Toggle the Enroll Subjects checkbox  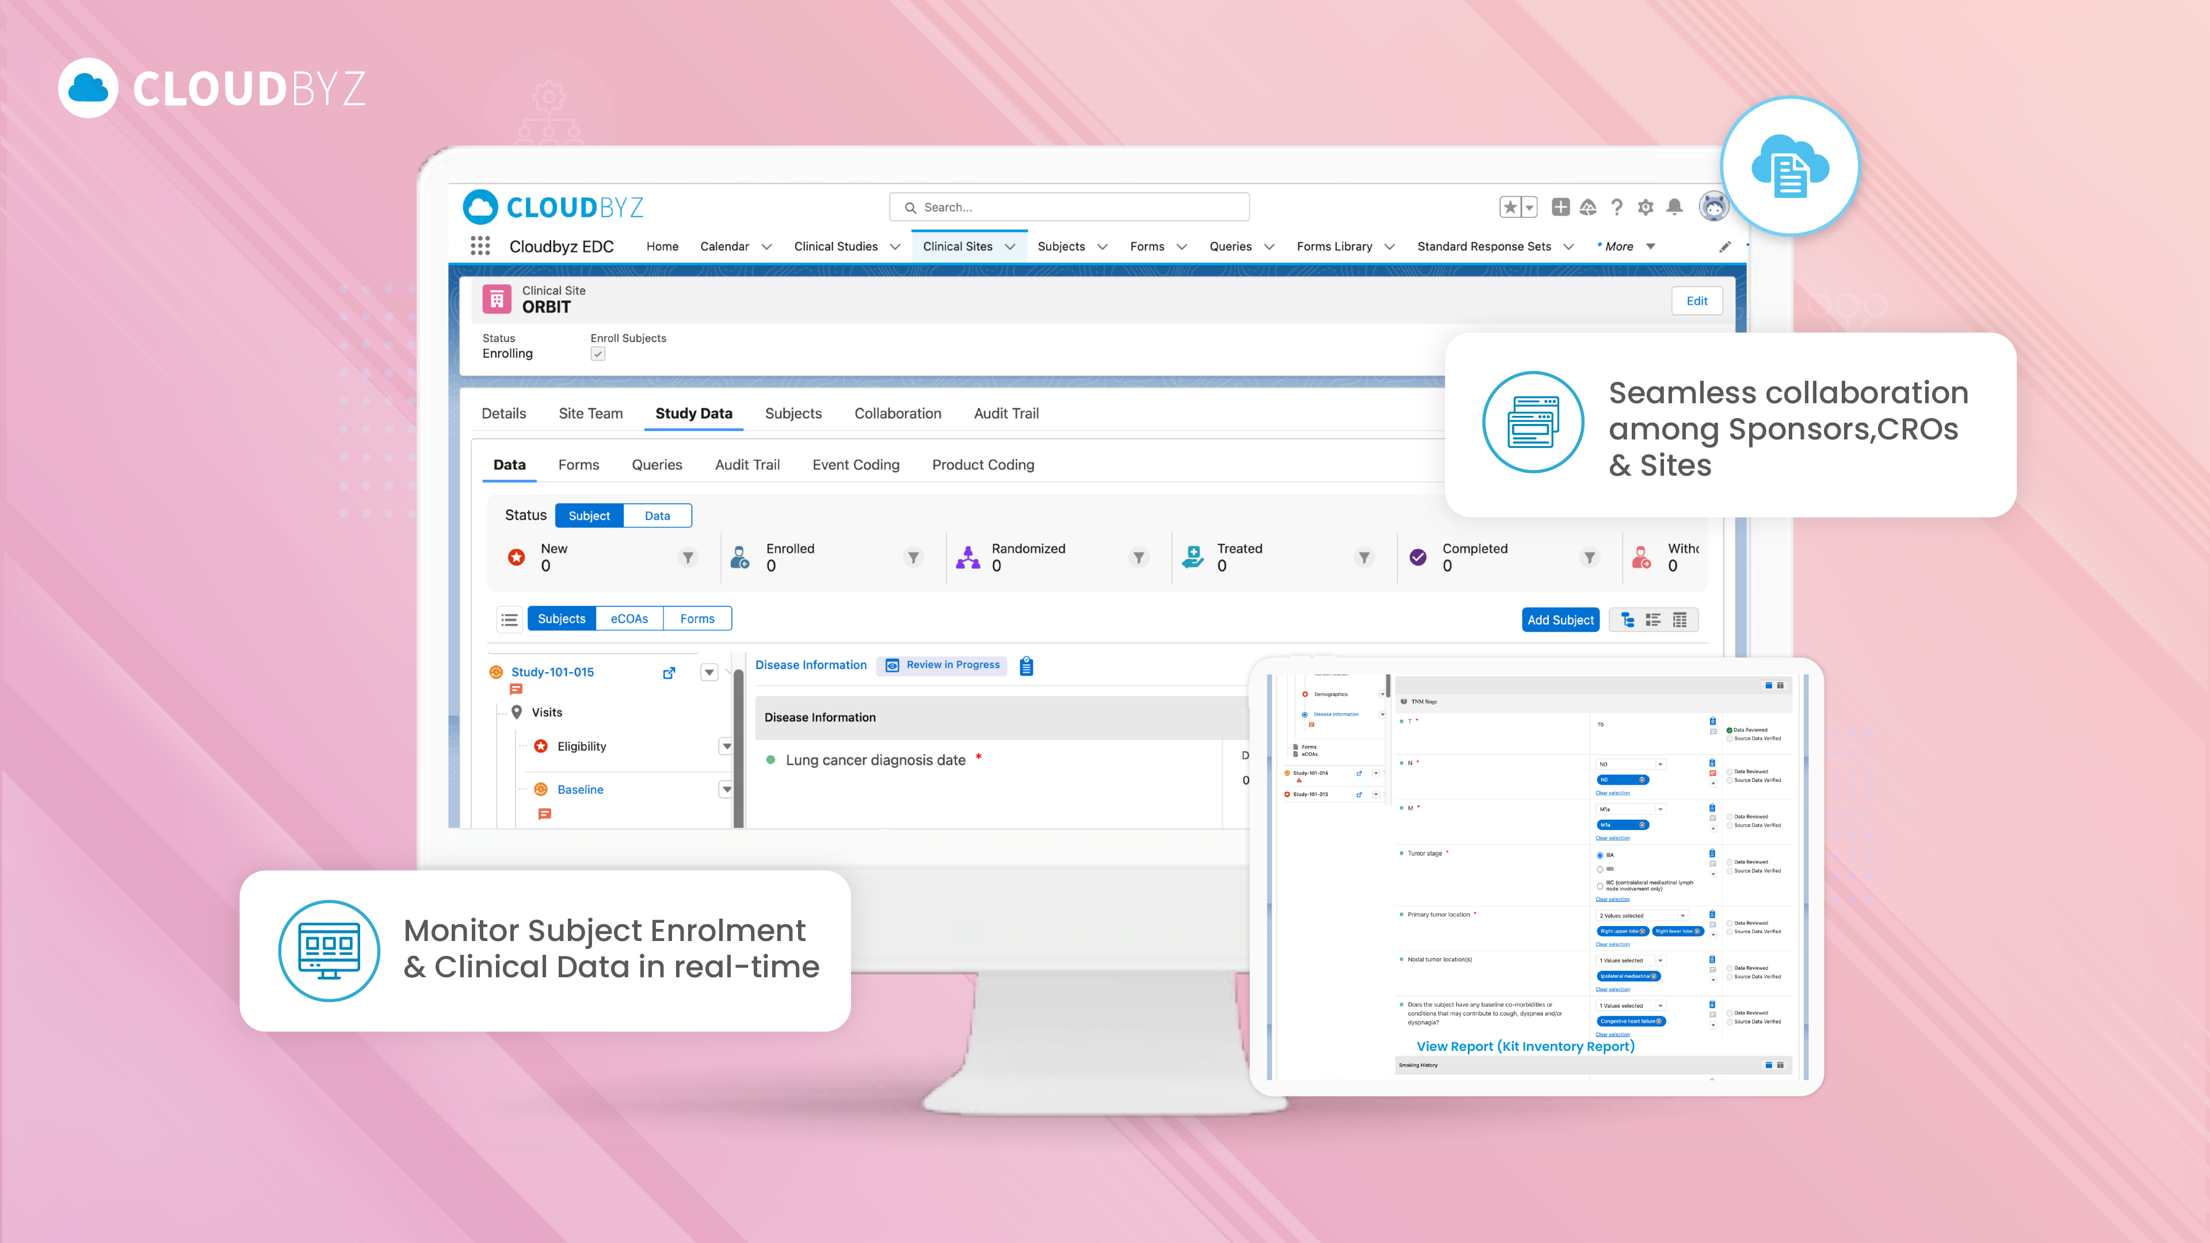[598, 353]
